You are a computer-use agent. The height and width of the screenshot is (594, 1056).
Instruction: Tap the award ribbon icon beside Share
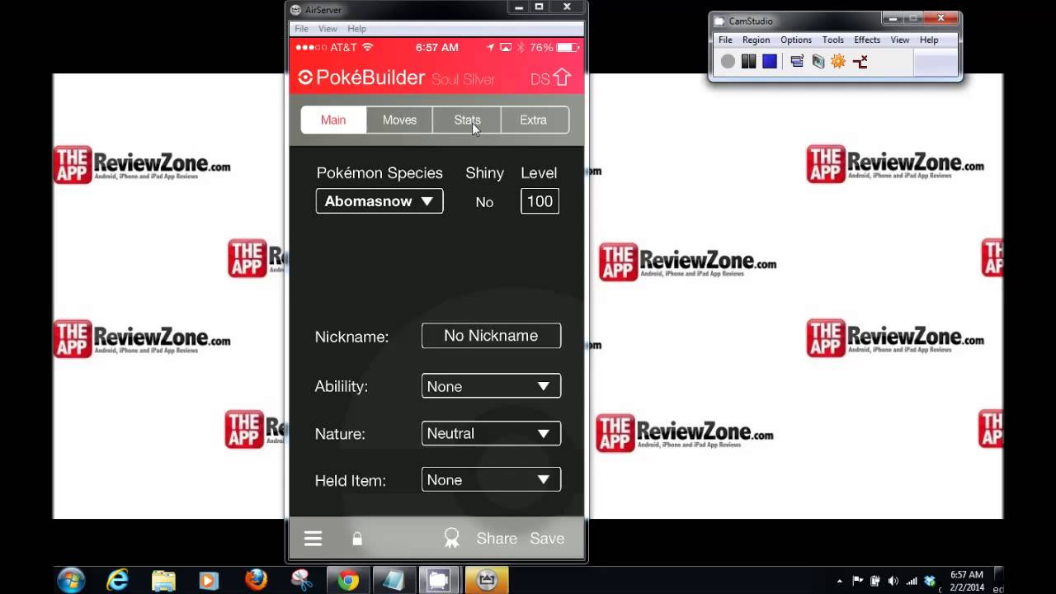(451, 538)
